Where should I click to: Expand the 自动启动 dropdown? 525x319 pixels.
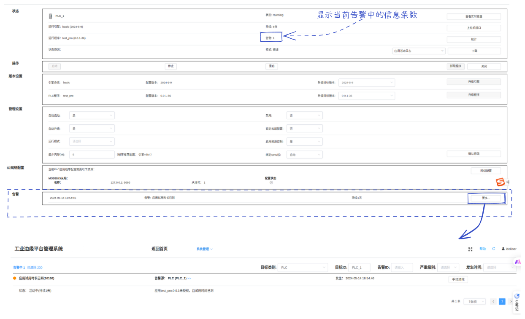pyautogui.click(x=92, y=115)
